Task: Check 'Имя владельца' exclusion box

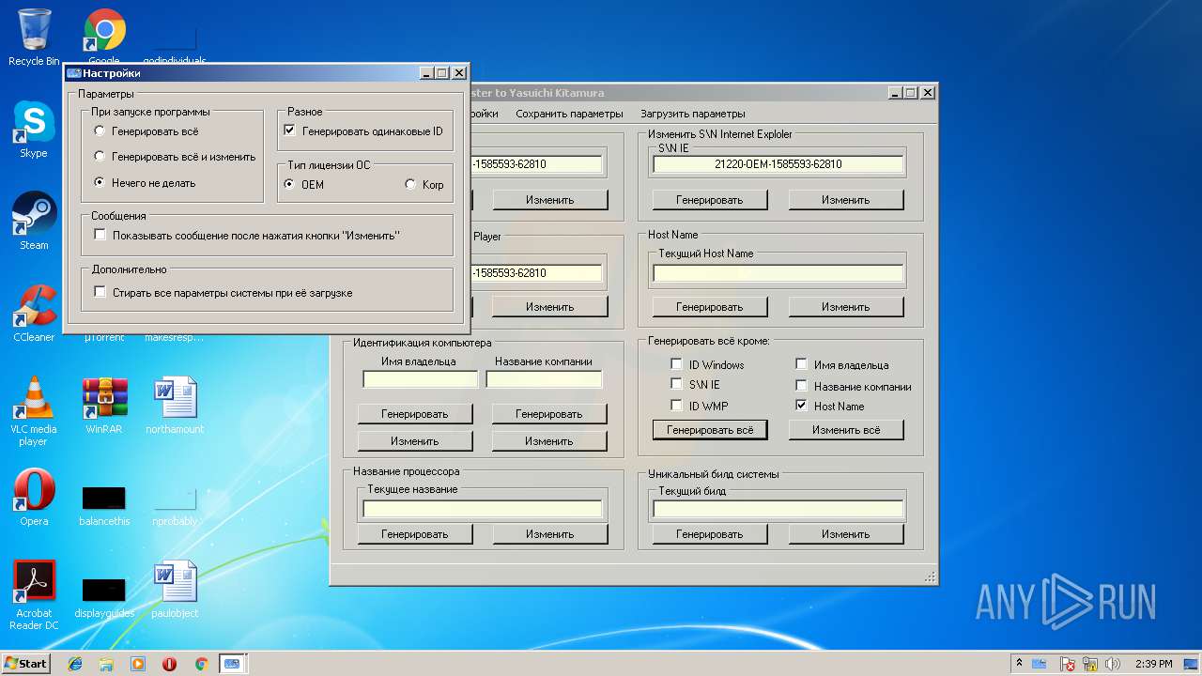Action: [x=801, y=364]
